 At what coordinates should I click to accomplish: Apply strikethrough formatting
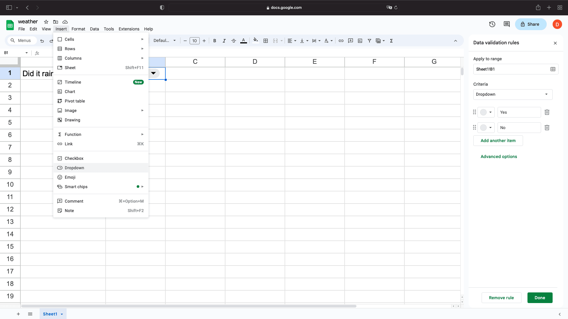pos(234,41)
